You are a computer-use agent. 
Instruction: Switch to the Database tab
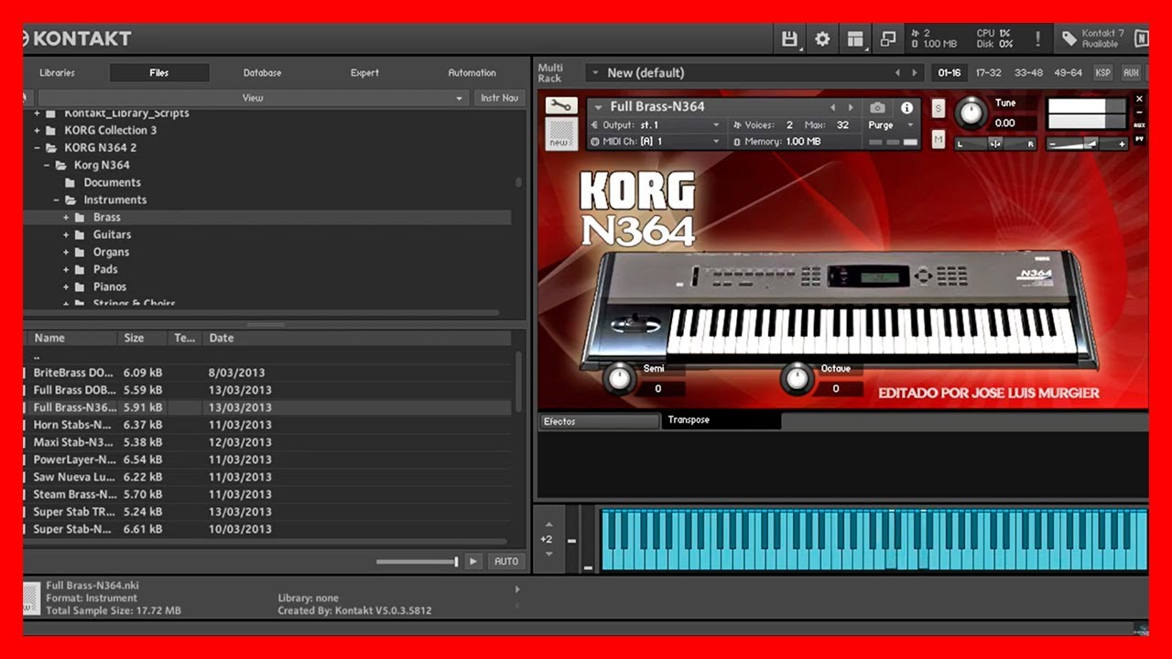[263, 72]
